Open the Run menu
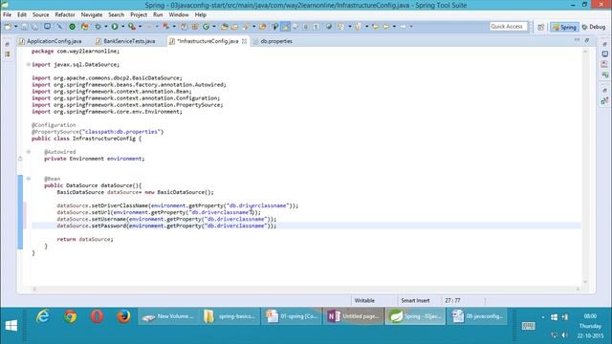The image size is (612, 344). click(158, 15)
